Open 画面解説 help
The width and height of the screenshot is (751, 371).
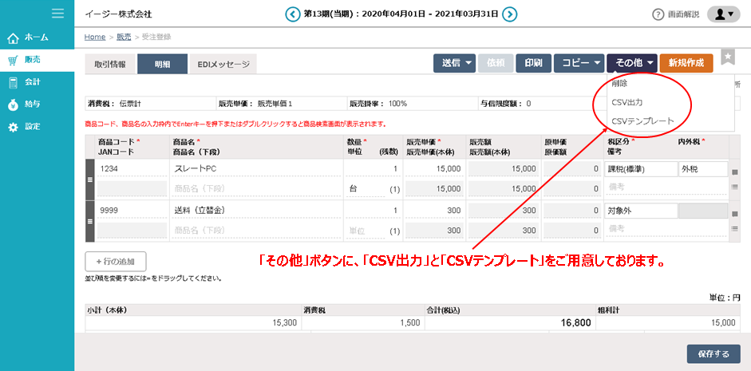676,14
